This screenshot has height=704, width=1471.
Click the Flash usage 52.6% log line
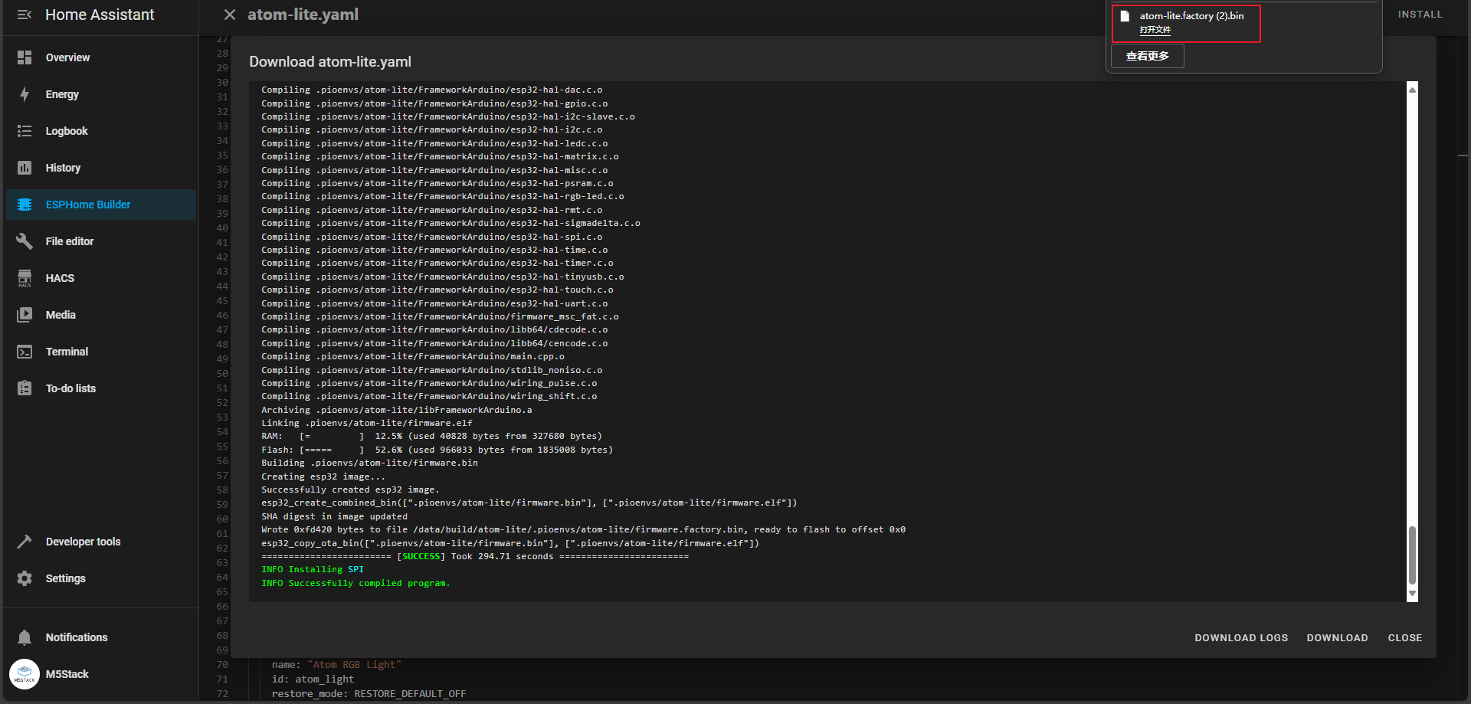(x=437, y=450)
